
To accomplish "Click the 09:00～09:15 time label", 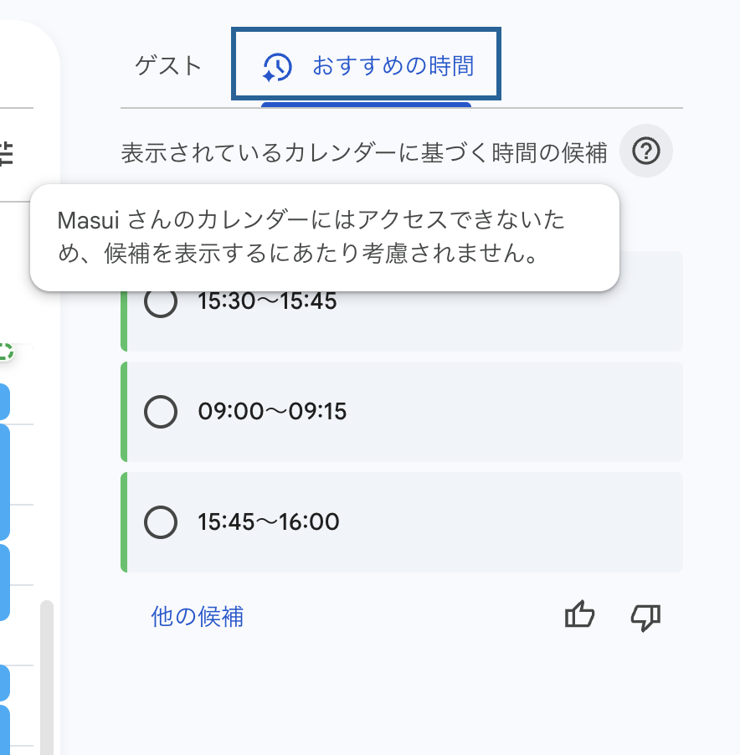I will tap(272, 412).
